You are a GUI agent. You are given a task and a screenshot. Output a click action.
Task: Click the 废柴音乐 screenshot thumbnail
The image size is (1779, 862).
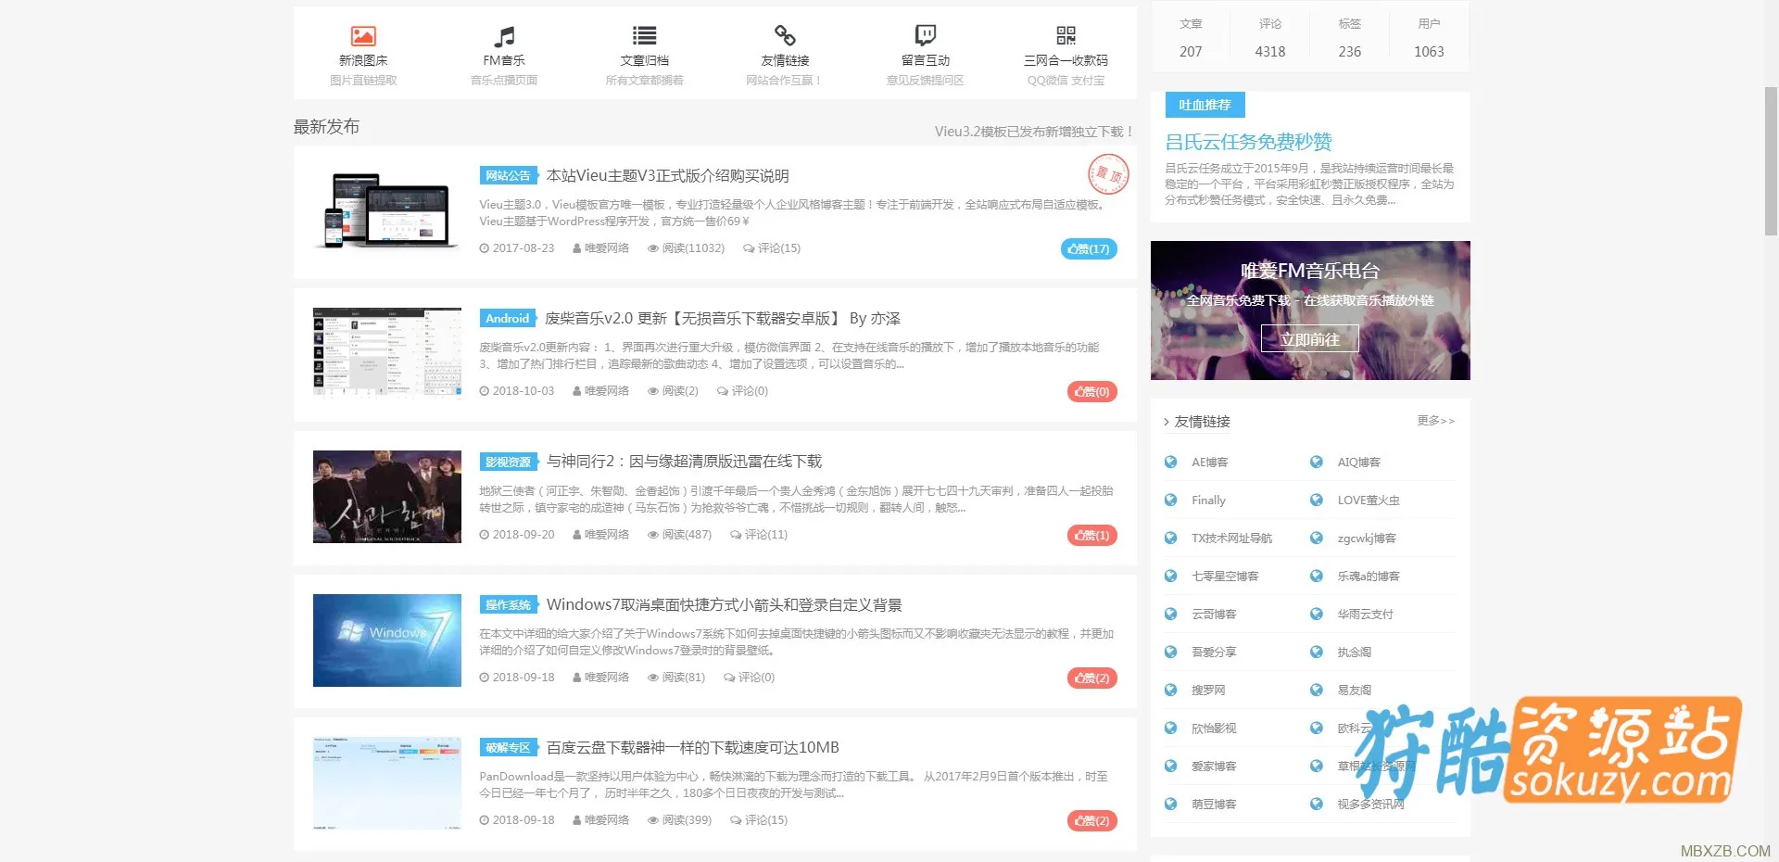(387, 352)
